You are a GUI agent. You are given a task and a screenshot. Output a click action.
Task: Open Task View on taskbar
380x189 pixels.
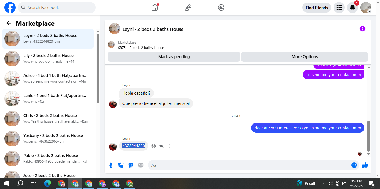point(33,183)
